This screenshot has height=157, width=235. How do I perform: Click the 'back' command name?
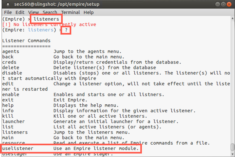pos(8,57)
